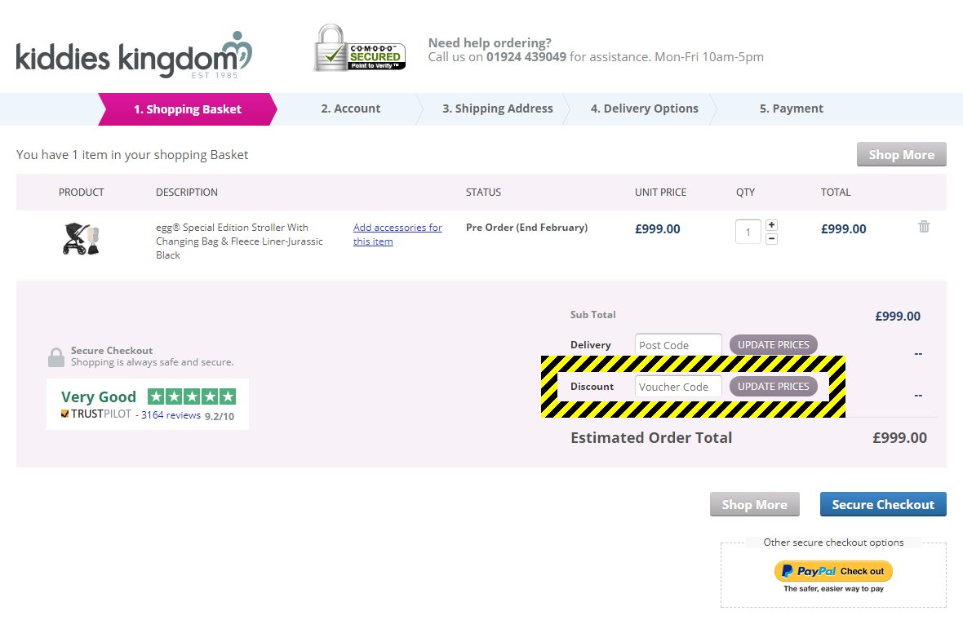Decrease quantity with the minus button
The height and width of the screenshot is (620, 963).
point(772,239)
